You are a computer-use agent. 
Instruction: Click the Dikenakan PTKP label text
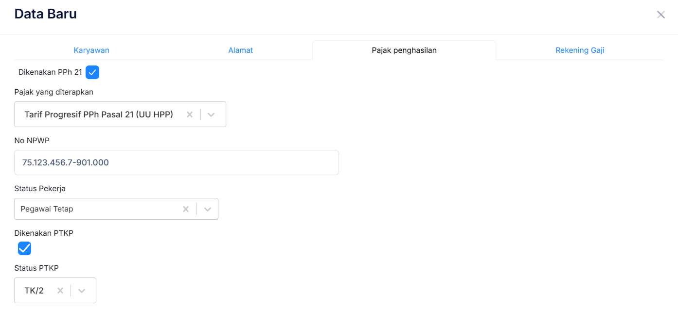click(44, 233)
